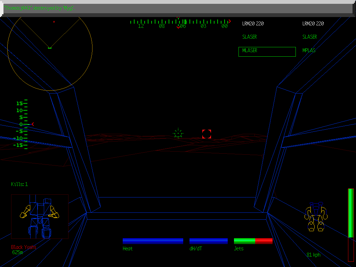Toggle the red target lock bracket
Image resolution: width=356 pixels, height=267 pixels.
pyautogui.click(x=207, y=133)
